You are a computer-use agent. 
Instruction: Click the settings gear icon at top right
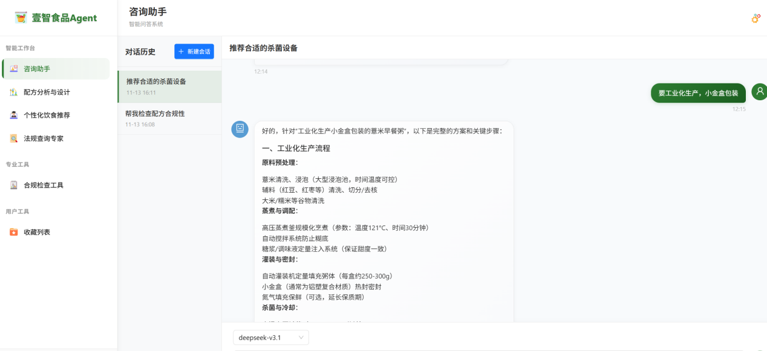pyautogui.click(x=756, y=19)
